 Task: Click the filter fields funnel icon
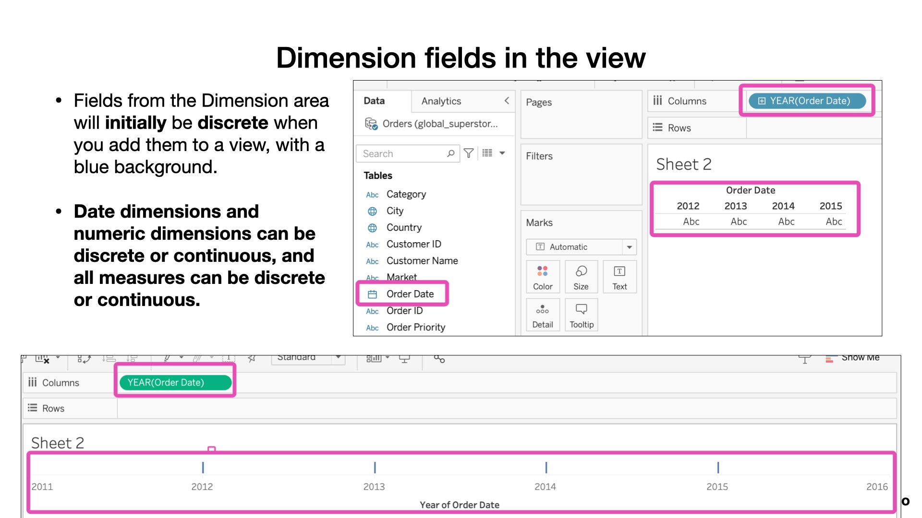click(469, 153)
